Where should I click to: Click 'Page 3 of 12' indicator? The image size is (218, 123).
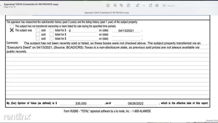click(9, 7)
